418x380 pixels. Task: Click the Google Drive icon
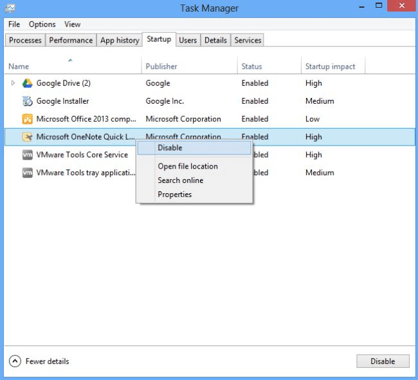[x=28, y=83]
